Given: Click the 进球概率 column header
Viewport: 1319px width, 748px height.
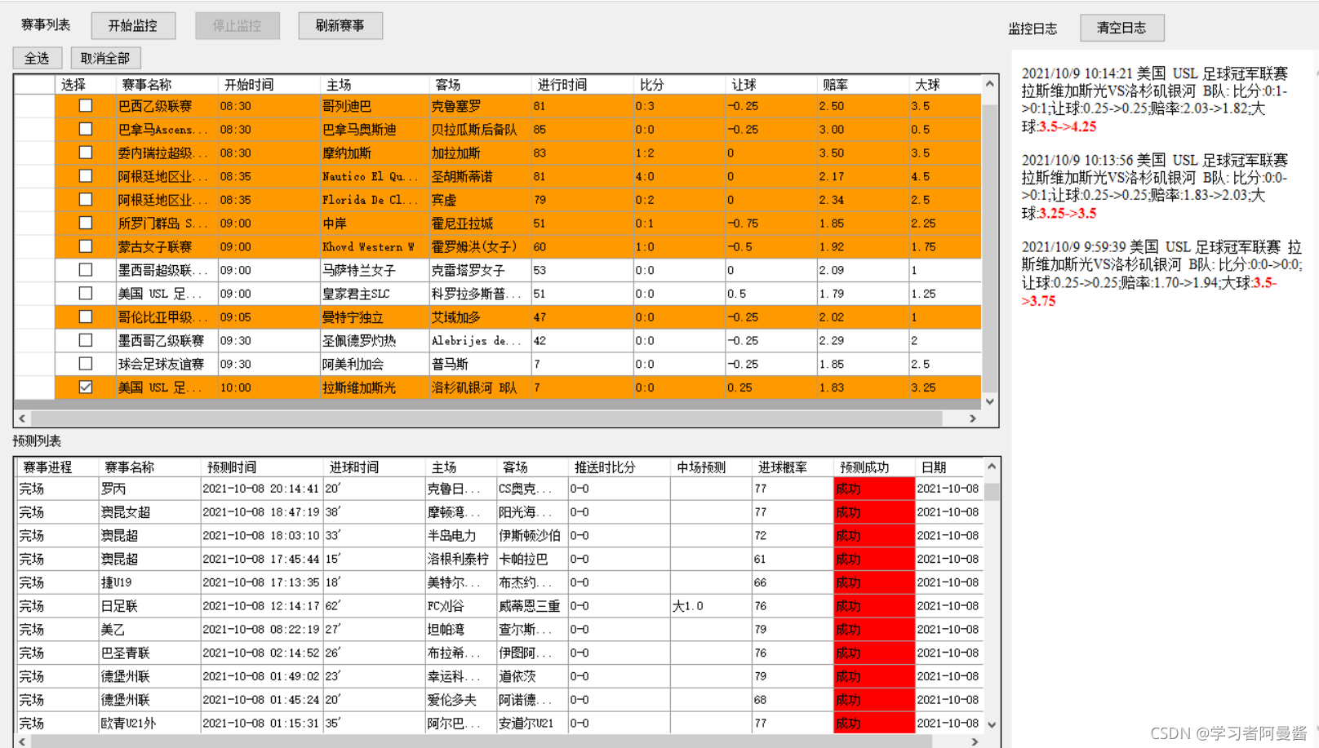Looking at the screenshot, I should tap(792, 467).
